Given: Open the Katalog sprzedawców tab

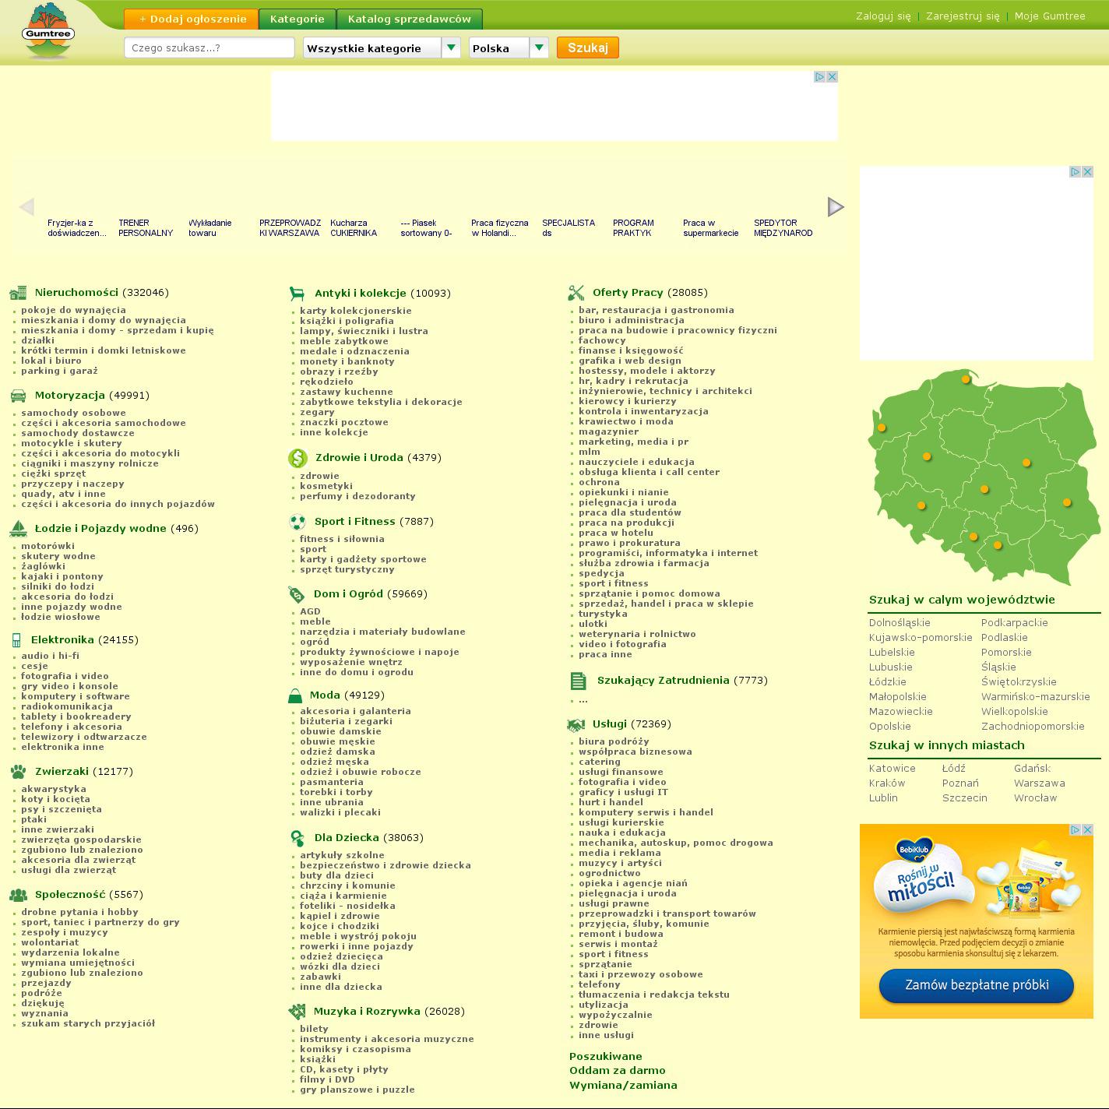Looking at the screenshot, I should click(x=409, y=19).
